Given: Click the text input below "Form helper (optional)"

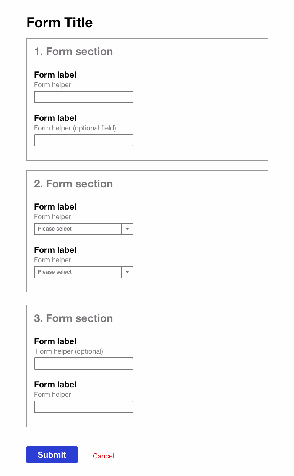Looking at the screenshot, I should [83, 363].
